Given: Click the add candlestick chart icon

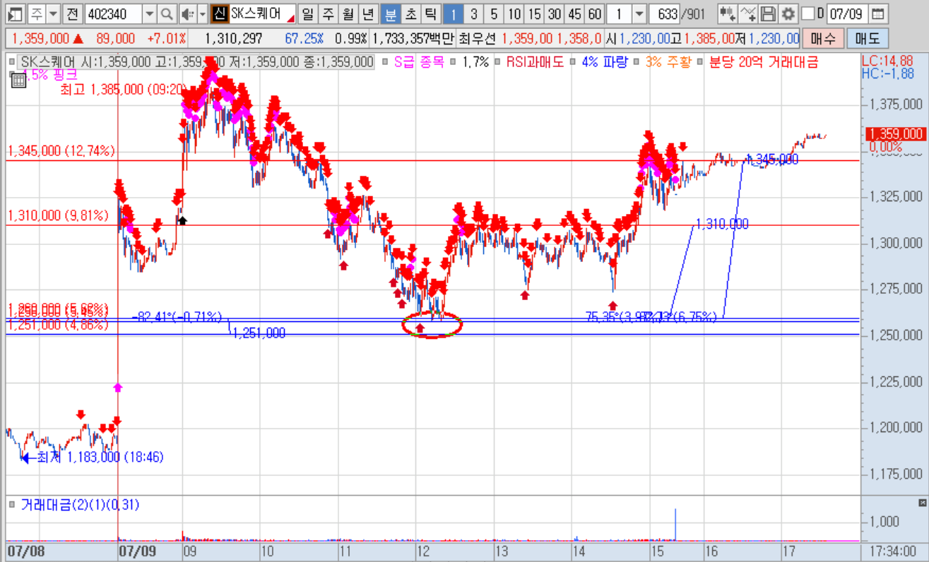Looking at the screenshot, I should tap(728, 13).
